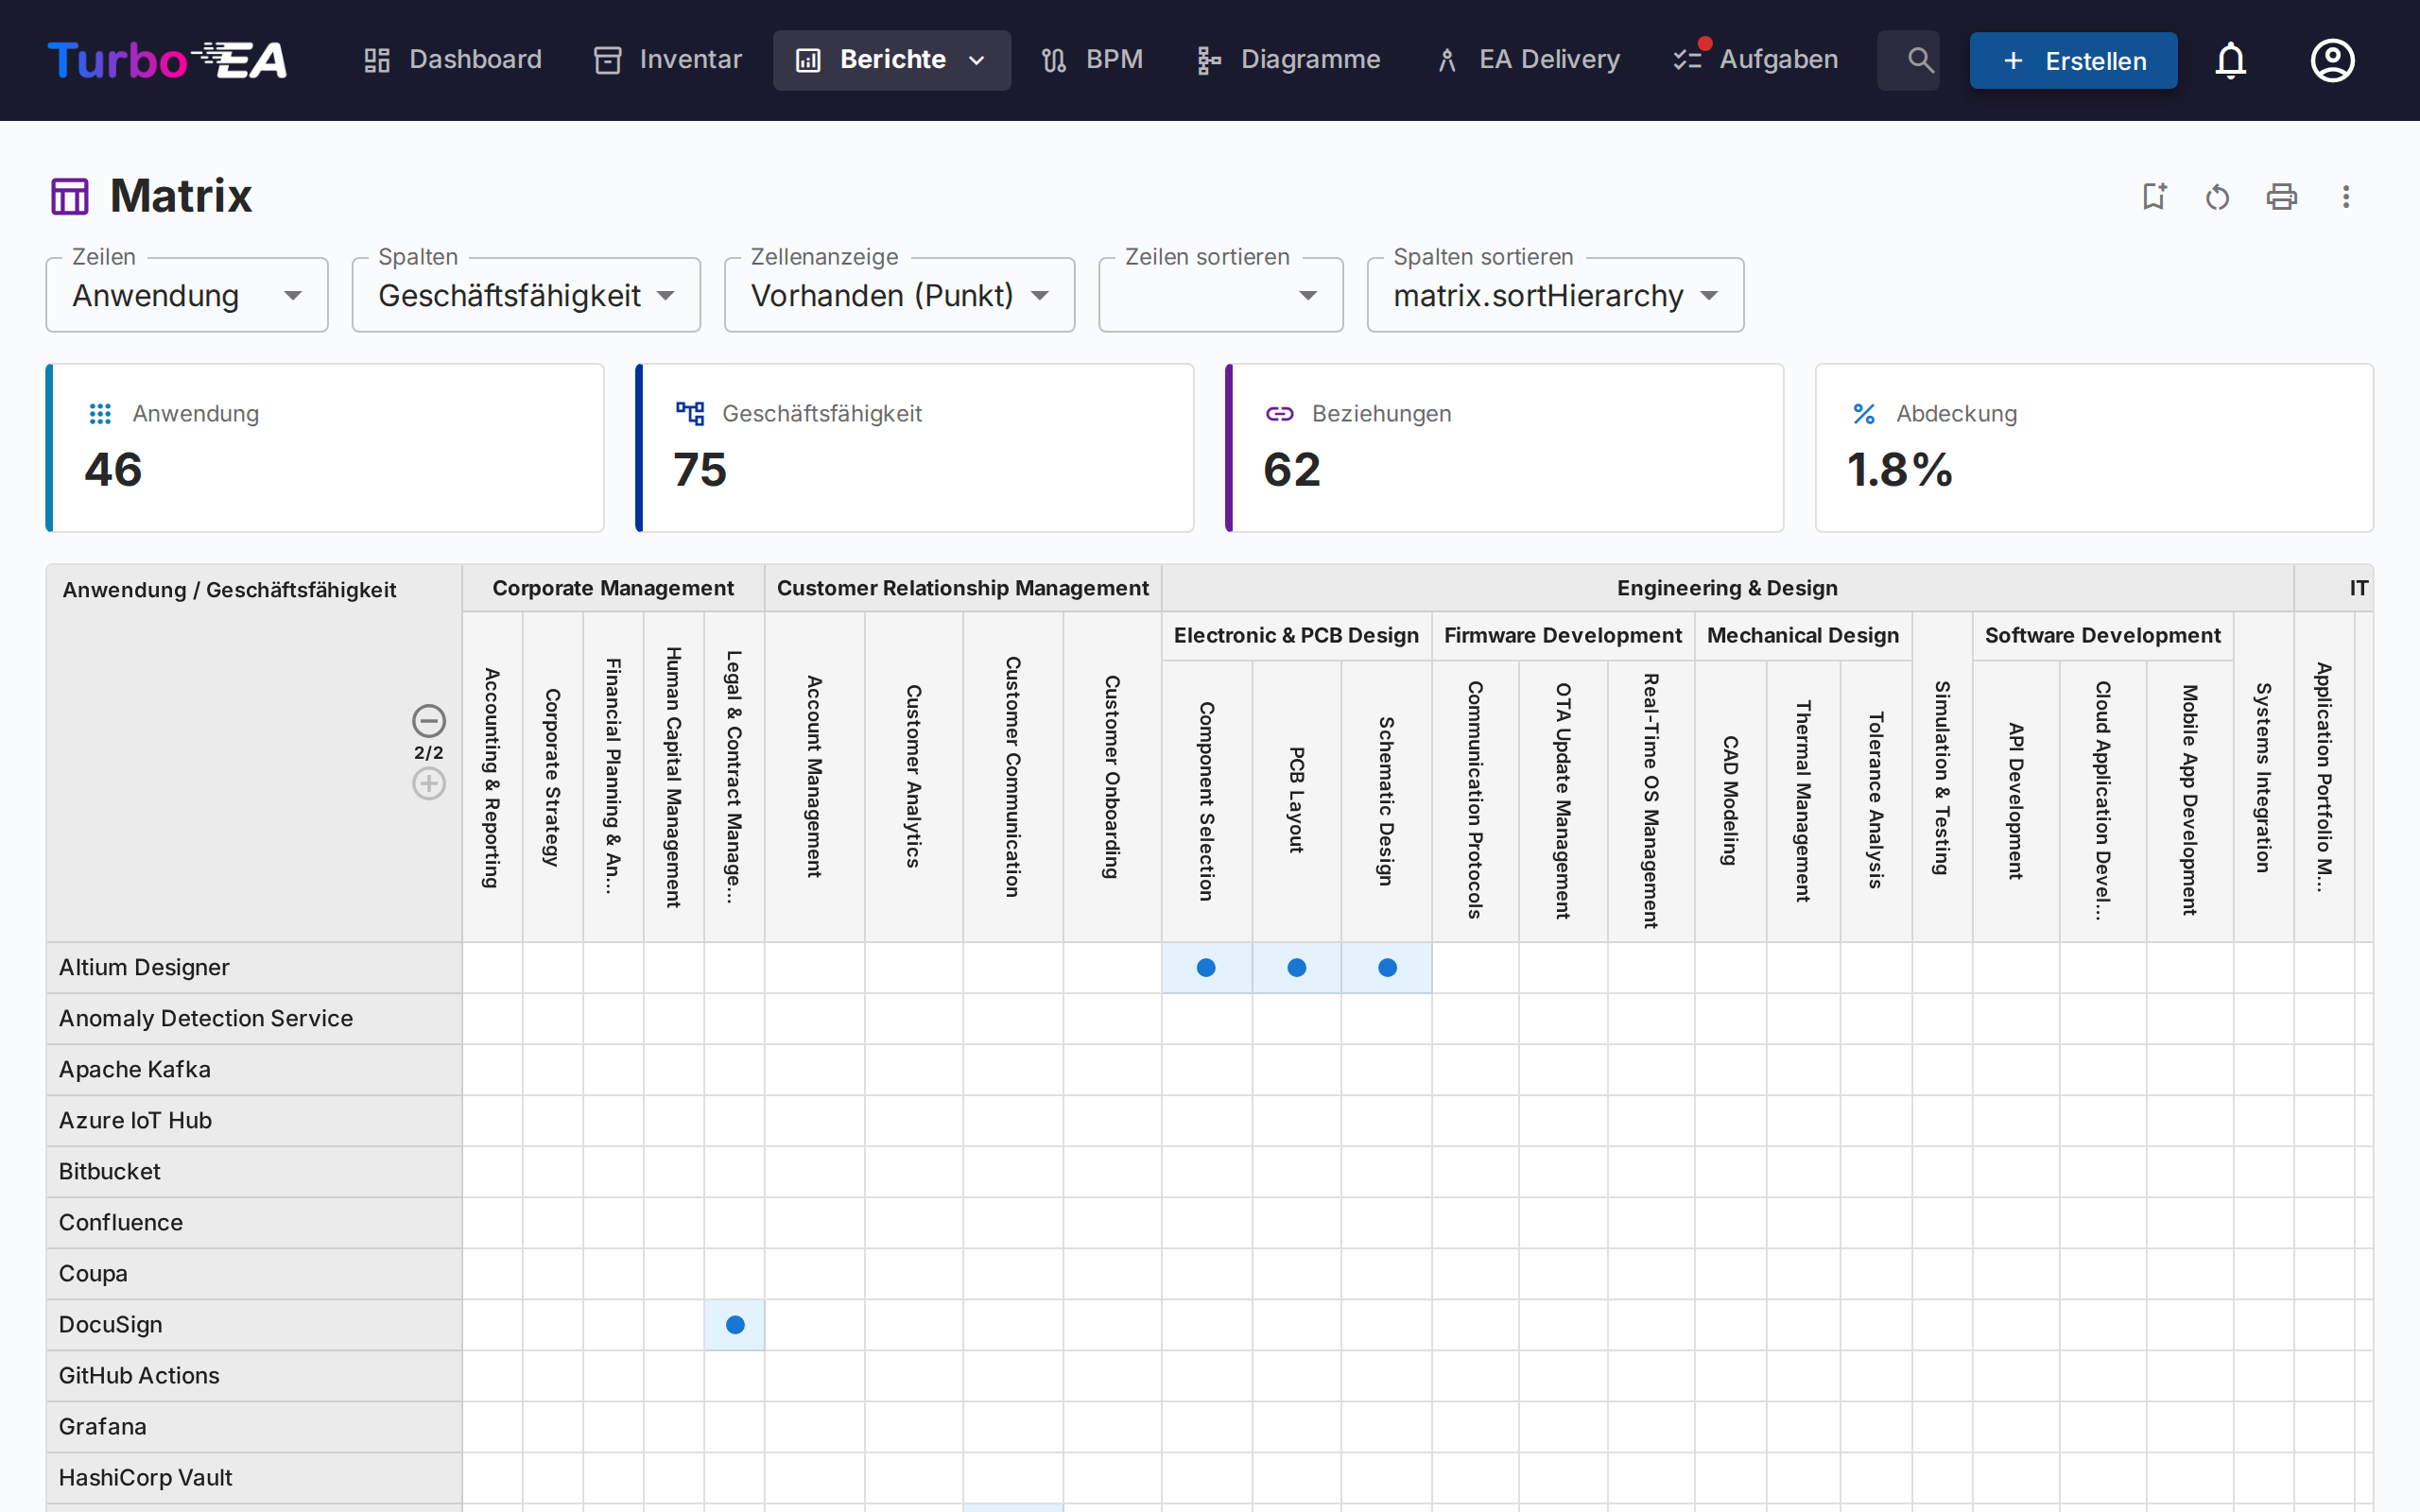
Task: Collapse hierarchy level with minus icon
Action: pos(428,720)
